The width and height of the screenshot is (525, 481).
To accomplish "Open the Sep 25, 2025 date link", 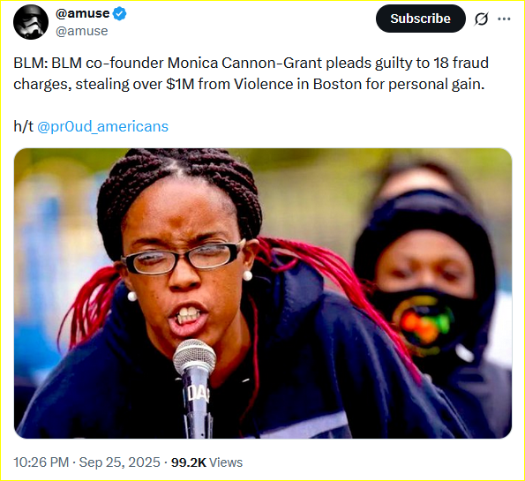I will 120,462.
